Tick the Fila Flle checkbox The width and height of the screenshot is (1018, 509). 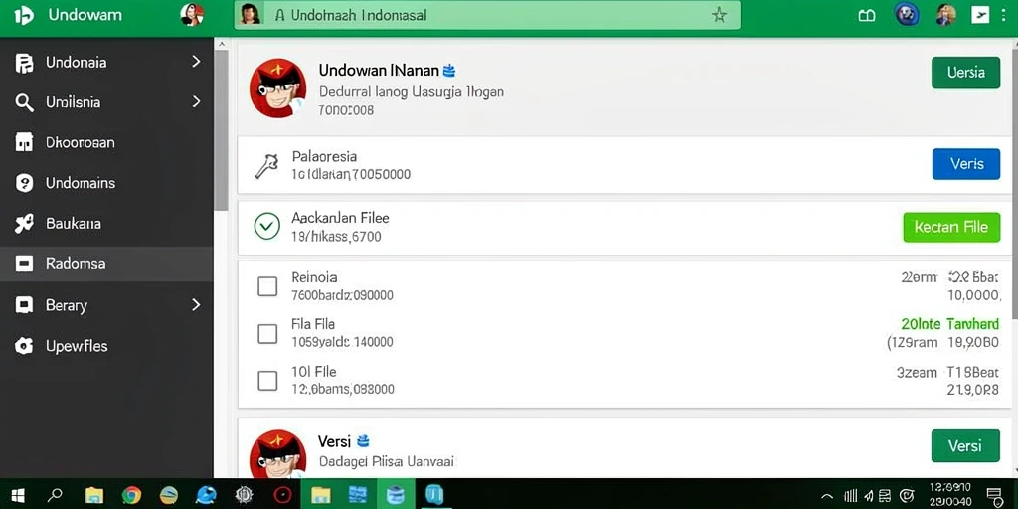[267, 334]
